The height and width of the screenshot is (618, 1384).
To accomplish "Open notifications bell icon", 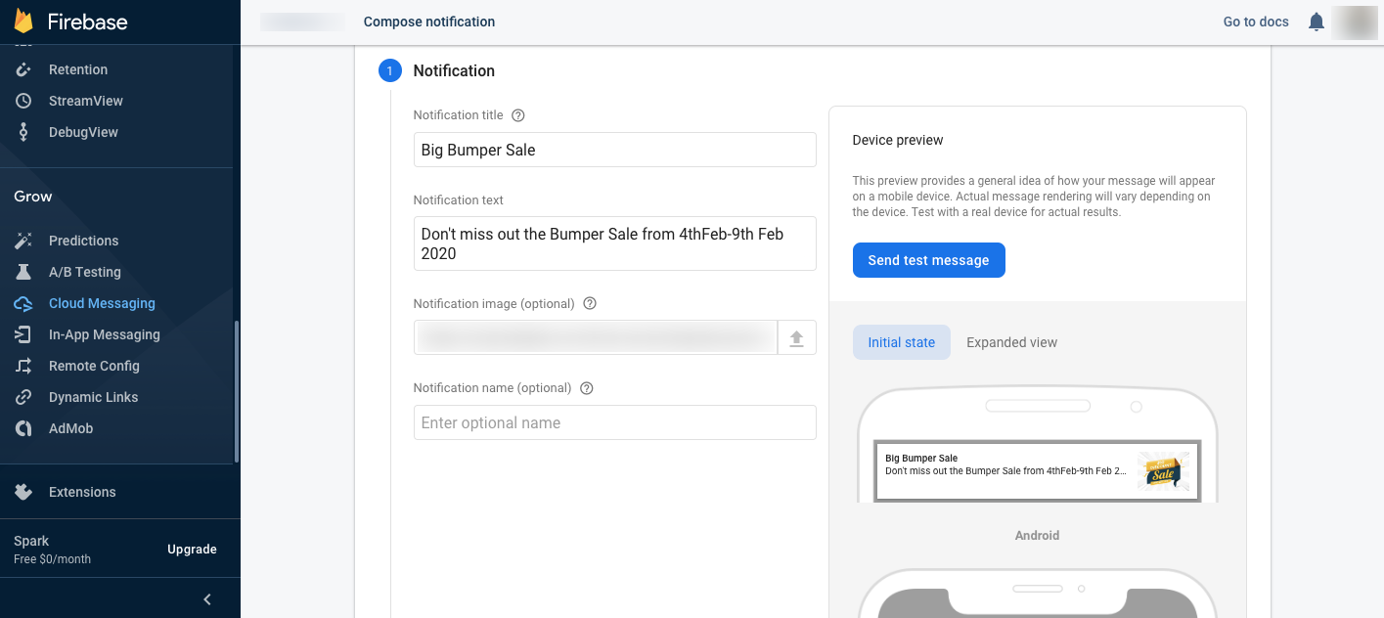I will click(x=1317, y=22).
